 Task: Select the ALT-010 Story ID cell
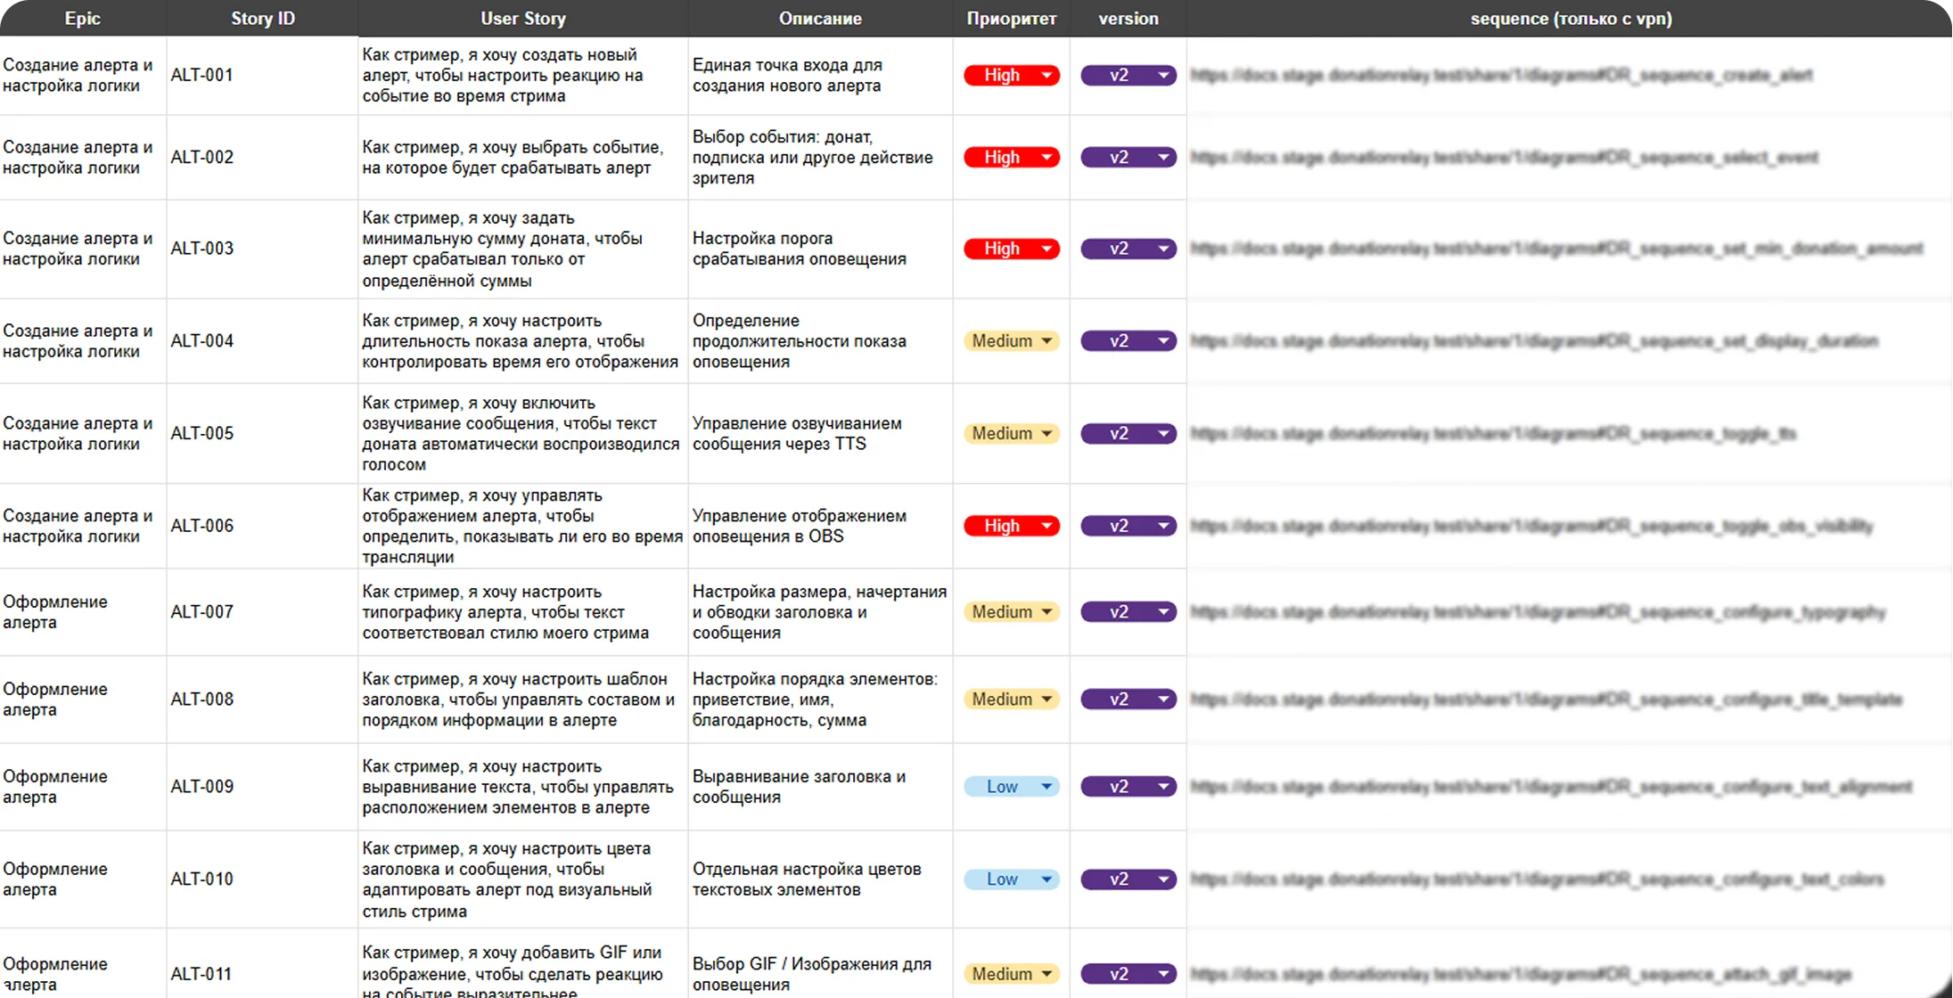[x=262, y=879]
